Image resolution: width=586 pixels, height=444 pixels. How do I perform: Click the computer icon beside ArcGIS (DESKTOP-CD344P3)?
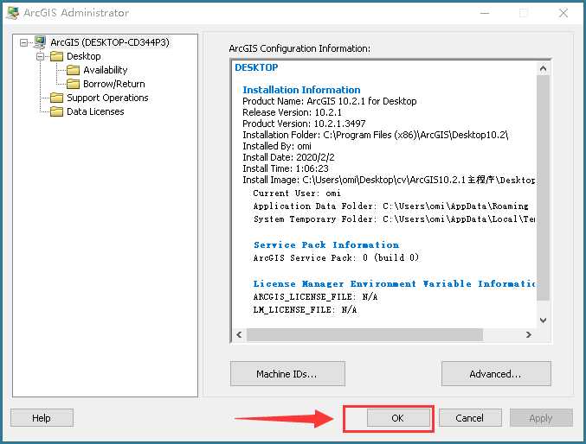tap(40, 42)
